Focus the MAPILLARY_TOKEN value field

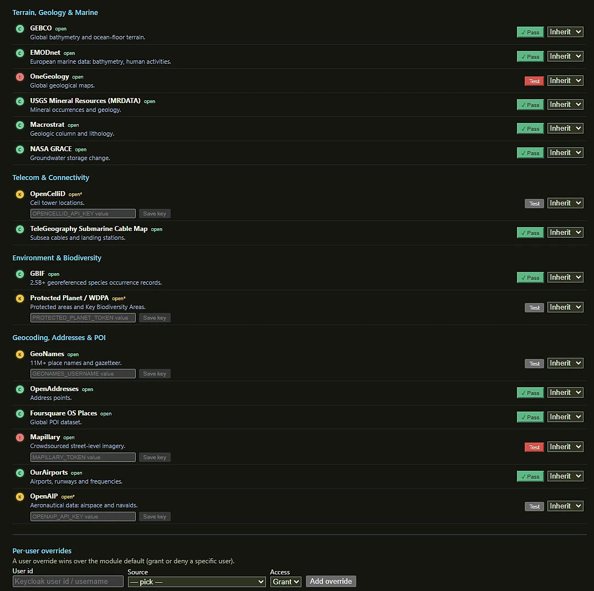coord(83,458)
